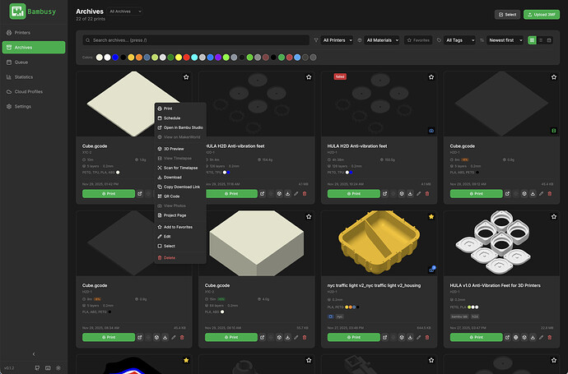This screenshot has width=568, height=374.
Task: Download the HULA v1.0 Anti-Vibration Feet archive
Action: click(x=533, y=338)
